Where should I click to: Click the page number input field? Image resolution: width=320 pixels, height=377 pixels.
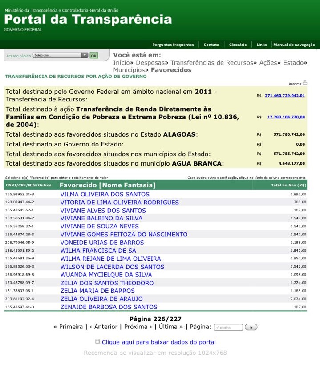pyautogui.click(x=228, y=328)
